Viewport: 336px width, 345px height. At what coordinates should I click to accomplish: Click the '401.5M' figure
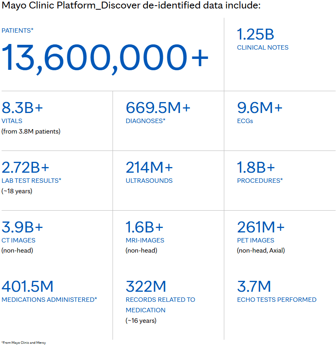tap(27, 286)
